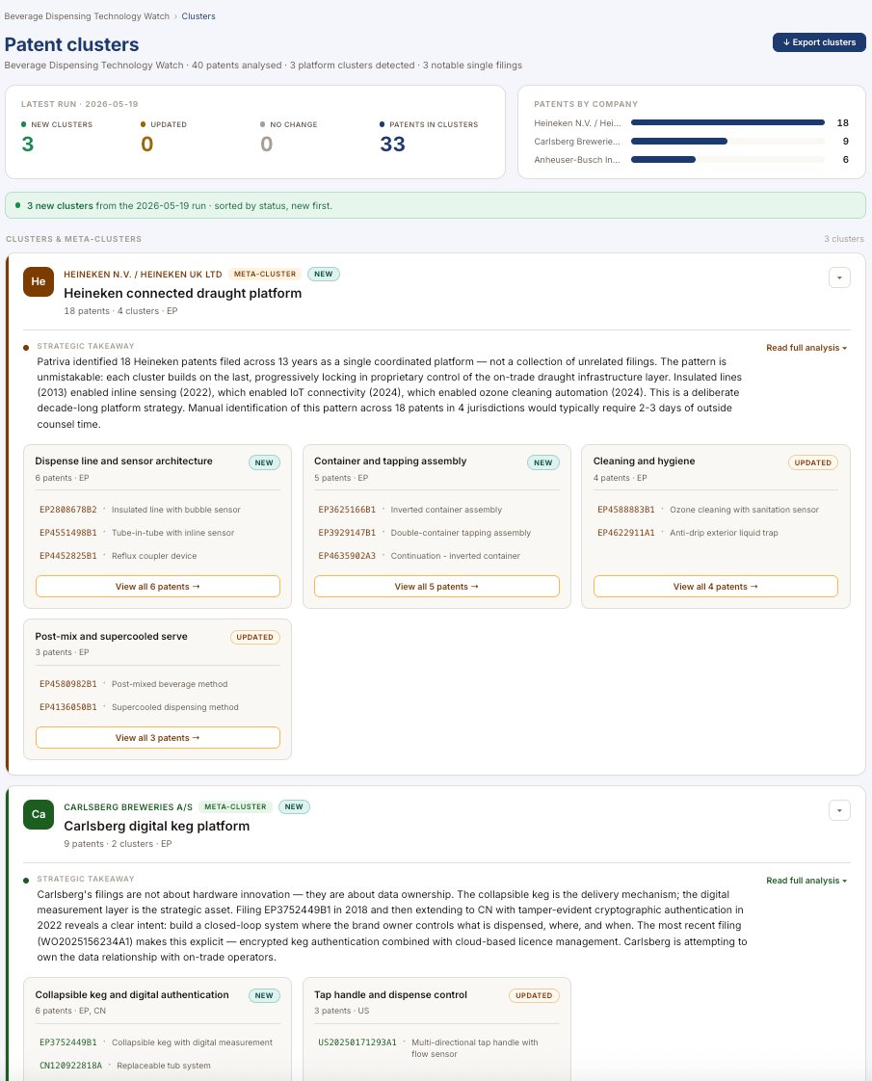872x1081 pixels.
Task: Click company name CARLSBERG BREWERIES A/S
Action: point(128,806)
